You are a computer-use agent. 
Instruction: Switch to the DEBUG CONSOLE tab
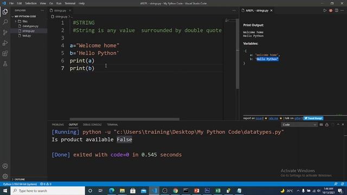pyautogui.click(x=92, y=125)
